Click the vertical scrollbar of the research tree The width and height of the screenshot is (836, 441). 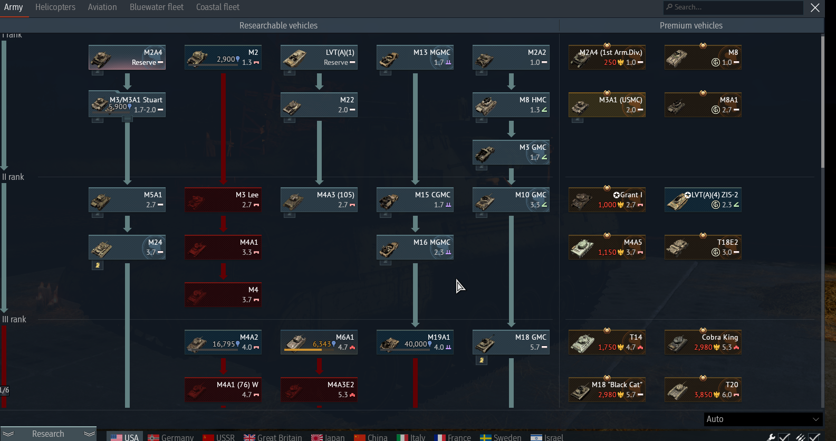click(822, 101)
